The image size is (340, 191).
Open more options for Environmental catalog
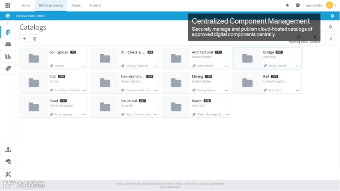coord(156,91)
